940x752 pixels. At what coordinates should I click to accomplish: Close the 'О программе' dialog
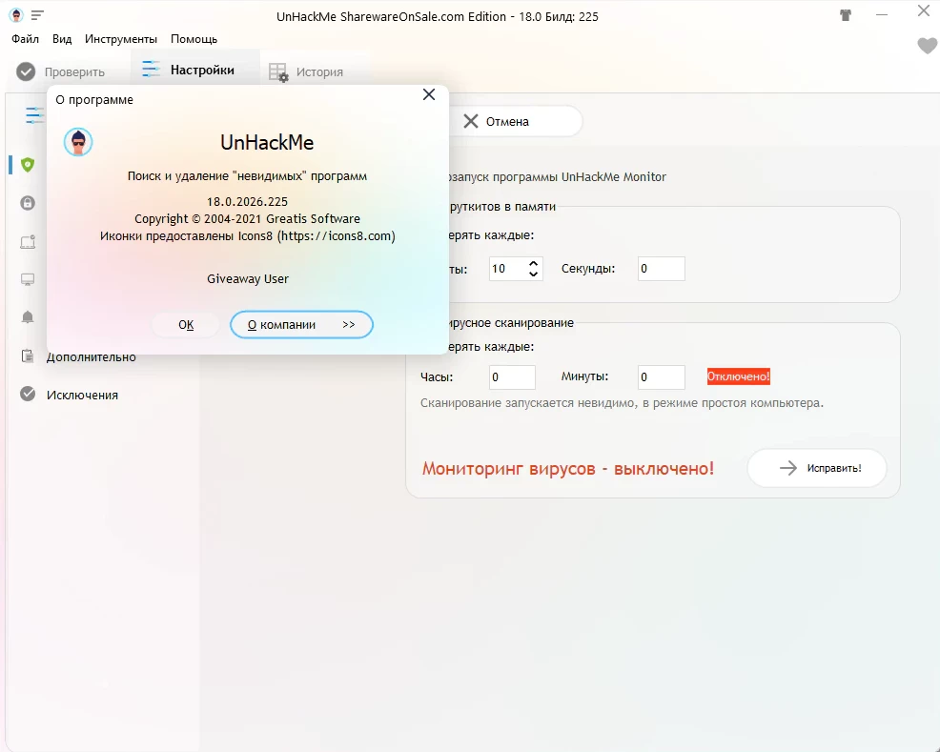pyautogui.click(x=429, y=95)
